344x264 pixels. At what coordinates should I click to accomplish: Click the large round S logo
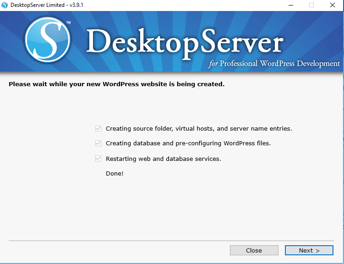(47, 40)
